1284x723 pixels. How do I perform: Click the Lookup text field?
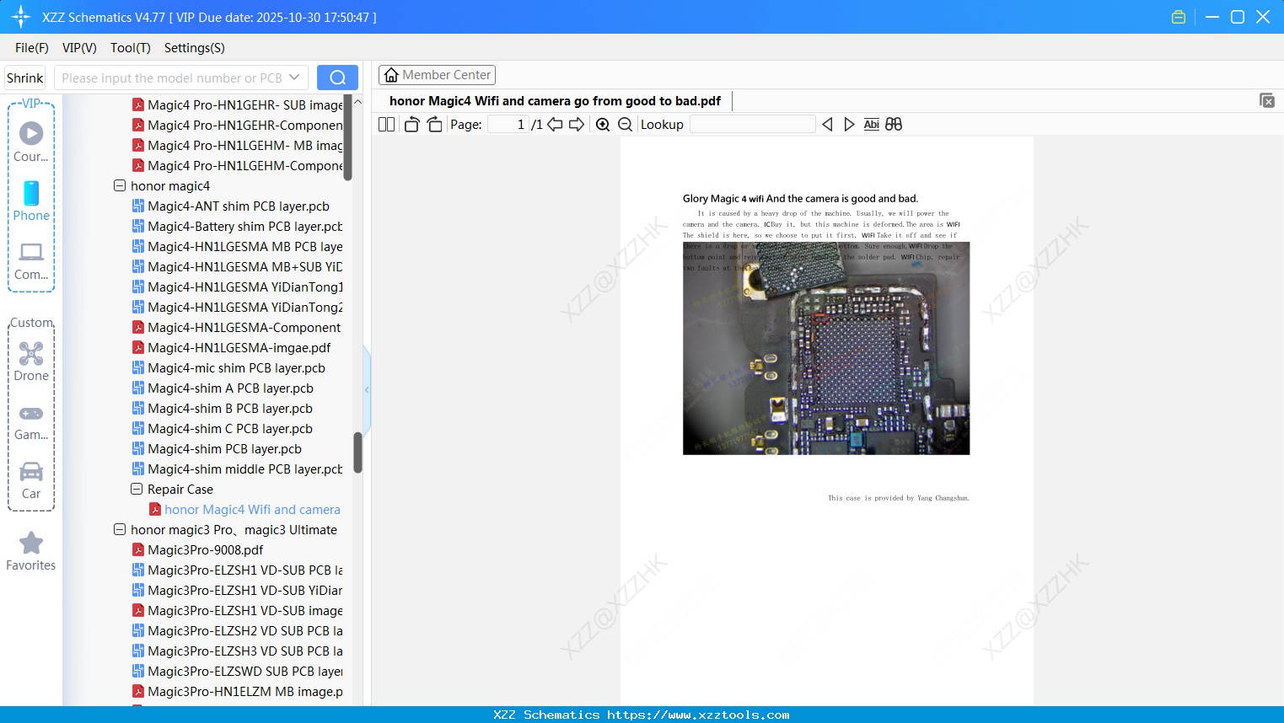pyautogui.click(x=753, y=125)
